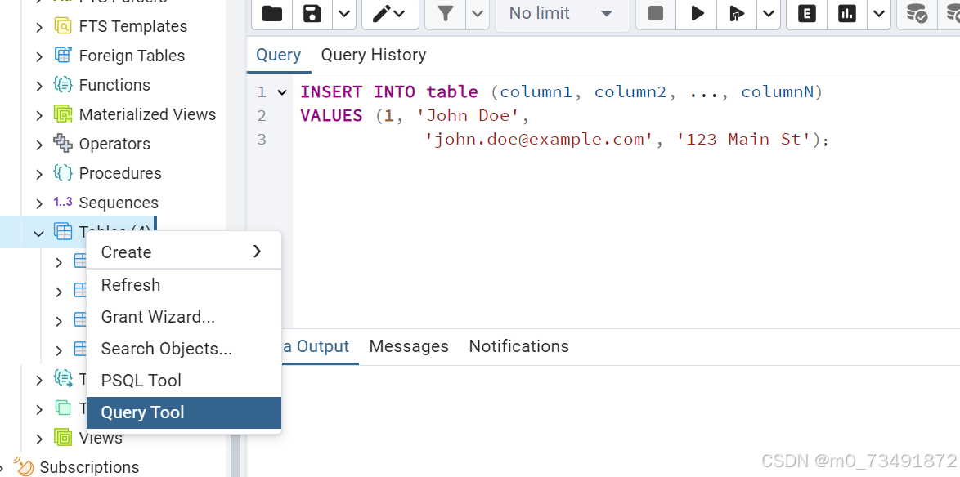
Task: Place cursor on the VALUES keyword
Action: (x=332, y=116)
